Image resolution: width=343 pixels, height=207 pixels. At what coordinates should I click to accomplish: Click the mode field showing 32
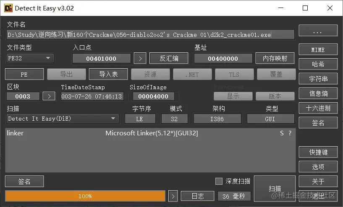[x=174, y=119]
